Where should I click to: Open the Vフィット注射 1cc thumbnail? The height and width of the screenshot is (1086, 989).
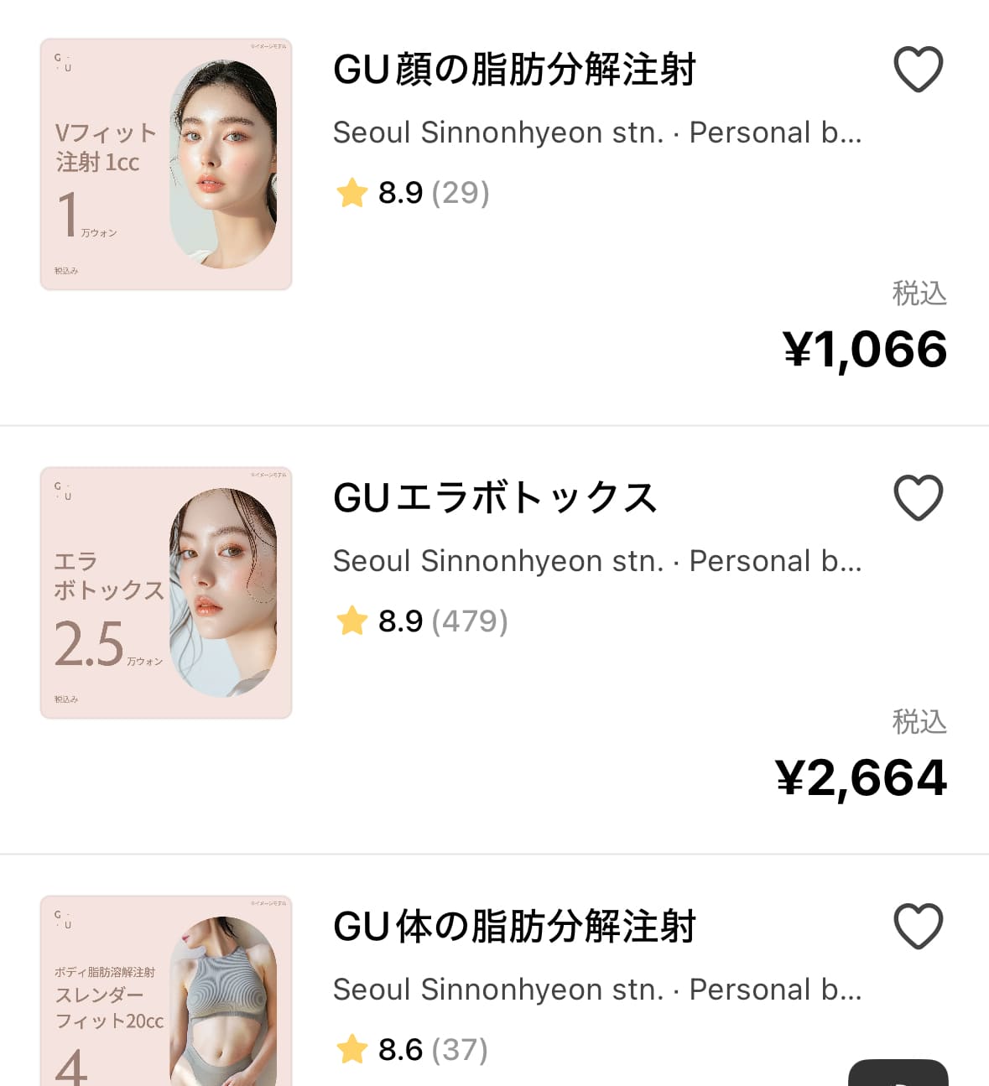tap(166, 164)
